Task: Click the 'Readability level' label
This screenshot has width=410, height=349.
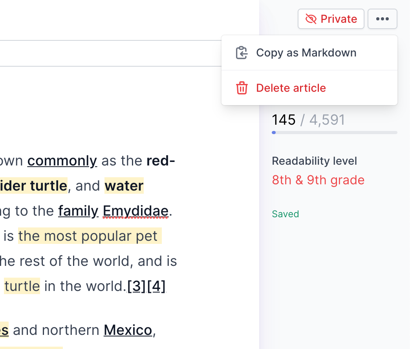Action: click(314, 161)
